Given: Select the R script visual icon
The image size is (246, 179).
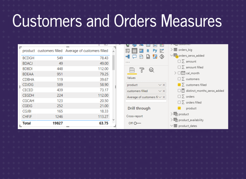Looking at the screenshot, I should [148, 51].
